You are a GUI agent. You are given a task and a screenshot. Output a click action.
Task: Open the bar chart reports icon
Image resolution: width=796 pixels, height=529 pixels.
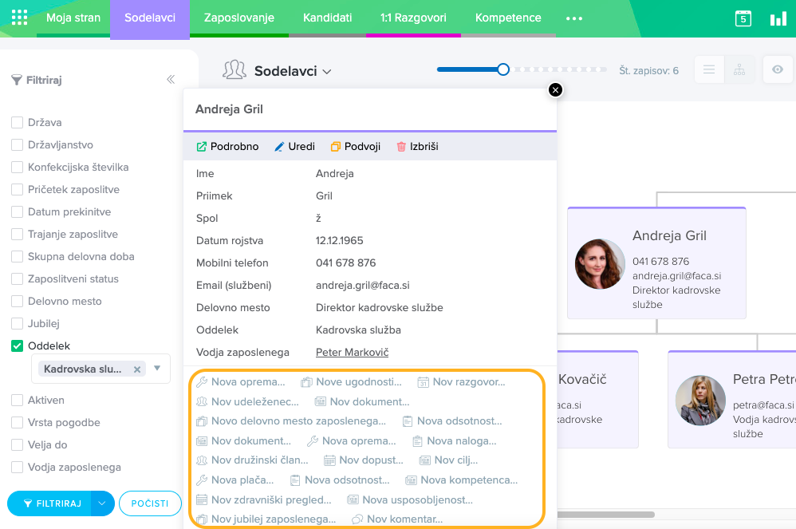pyautogui.click(x=778, y=18)
